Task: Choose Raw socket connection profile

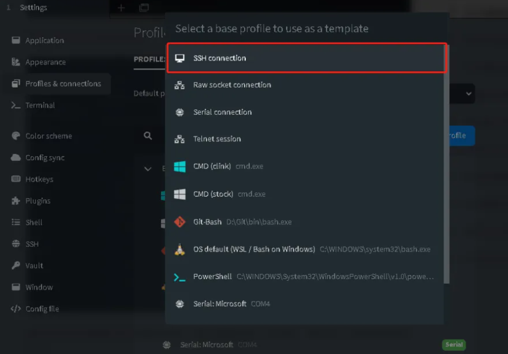Action: click(x=304, y=85)
